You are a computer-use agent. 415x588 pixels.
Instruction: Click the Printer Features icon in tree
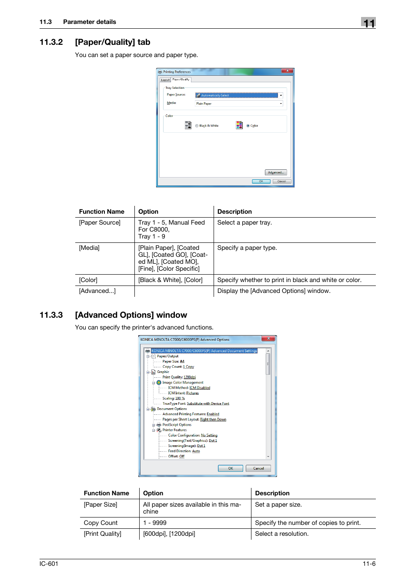tap(159, 430)
